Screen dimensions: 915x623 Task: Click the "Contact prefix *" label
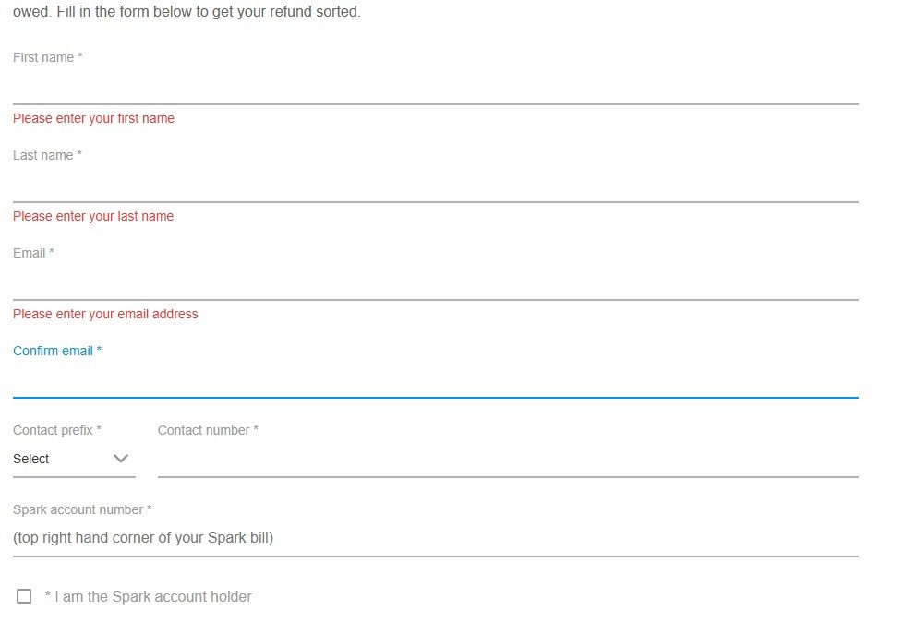pos(57,430)
